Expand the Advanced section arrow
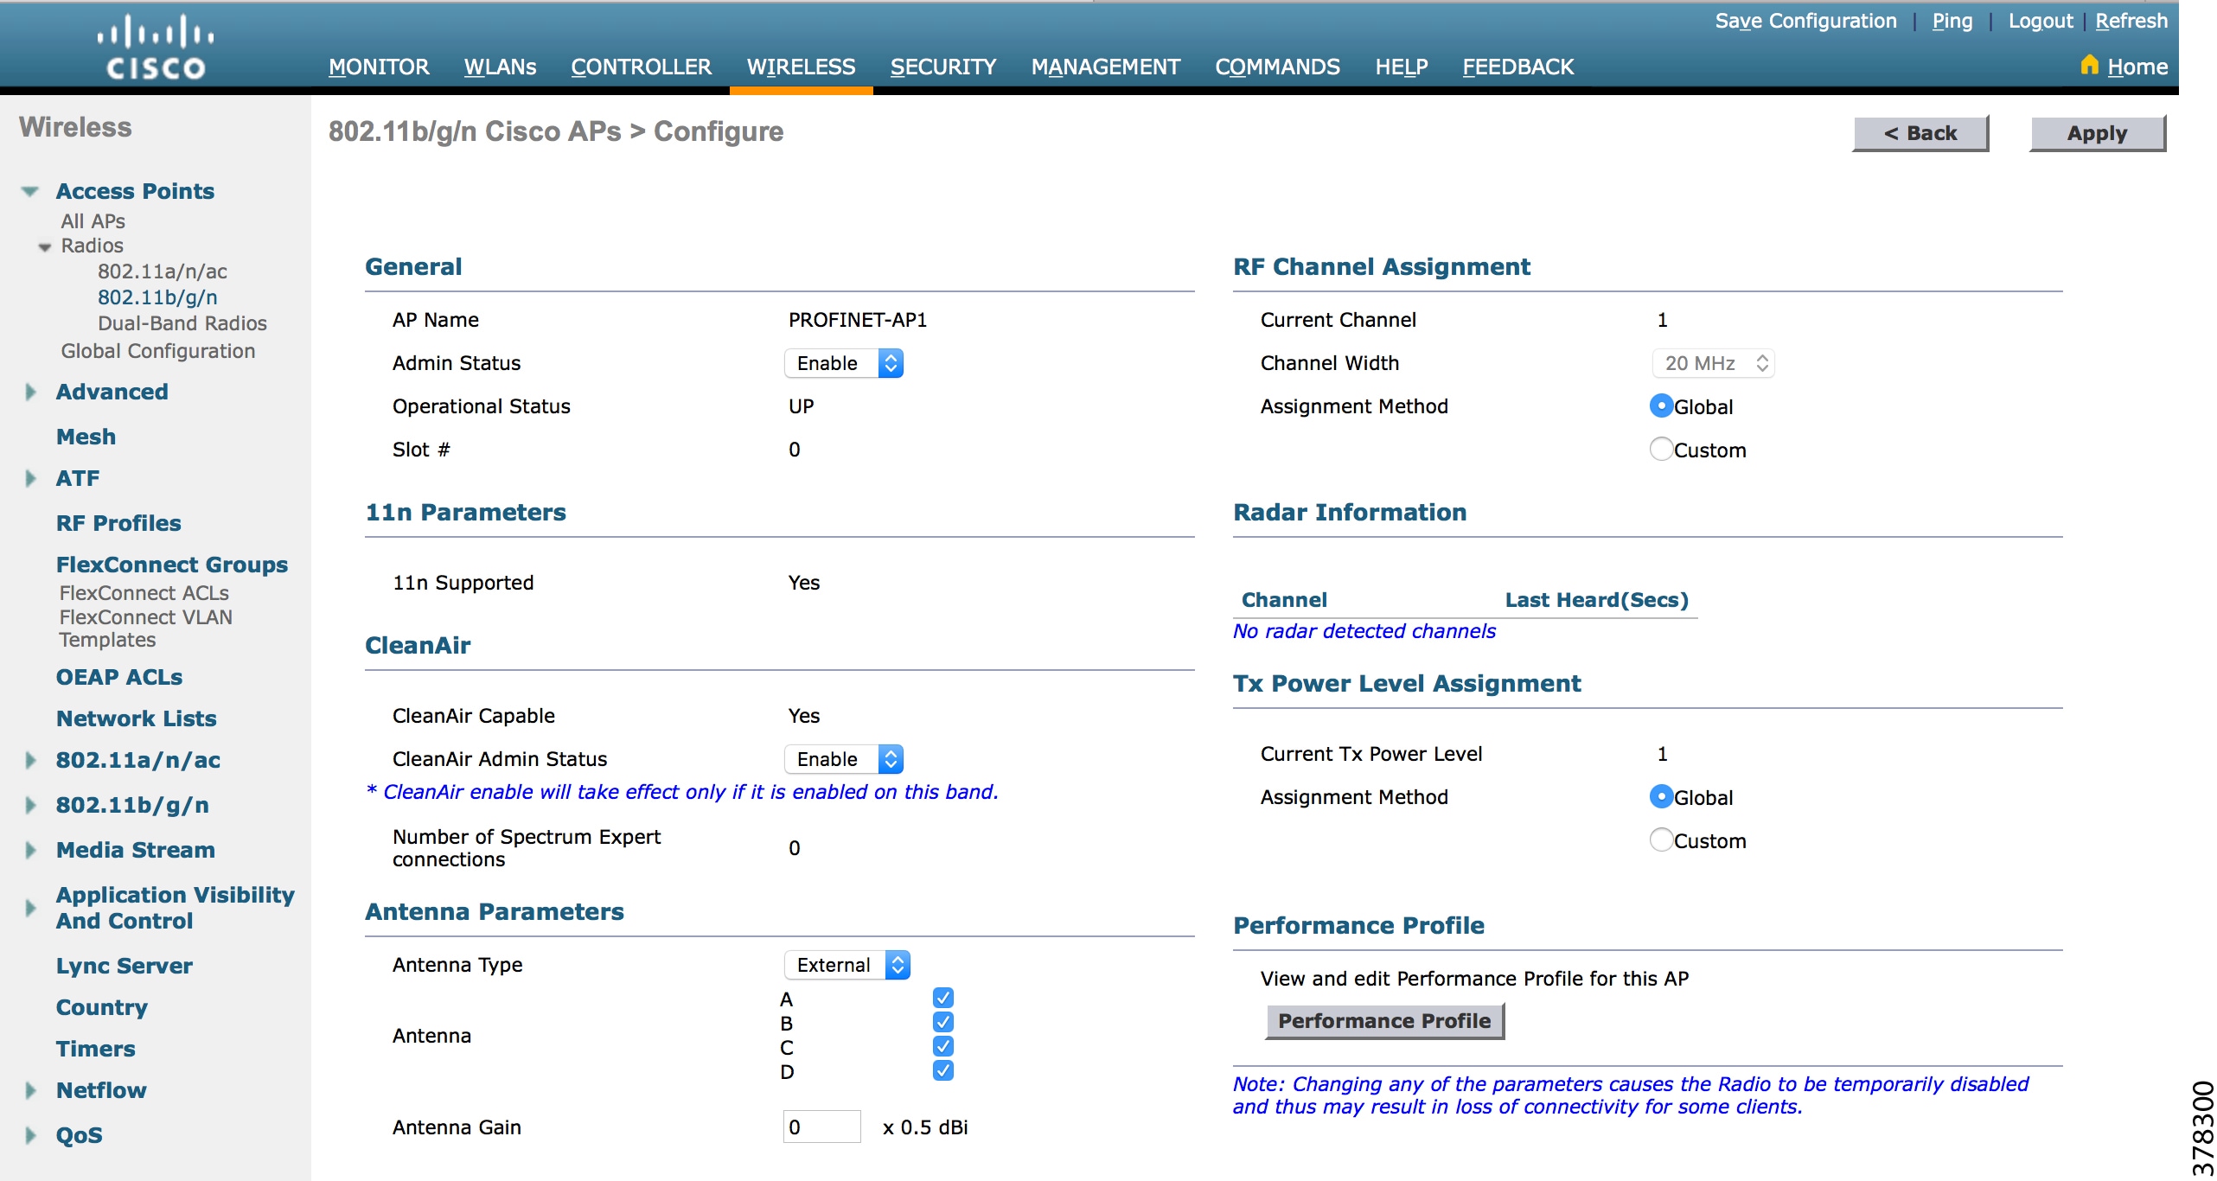The height and width of the screenshot is (1181, 2217). click(31, 392)
